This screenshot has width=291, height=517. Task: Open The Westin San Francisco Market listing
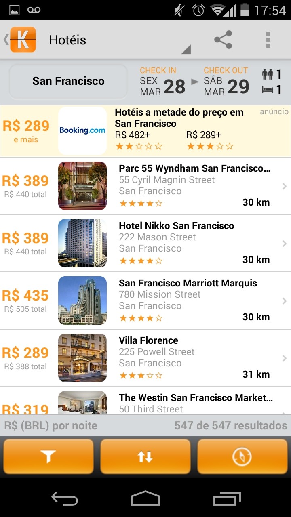pos(196,398)
